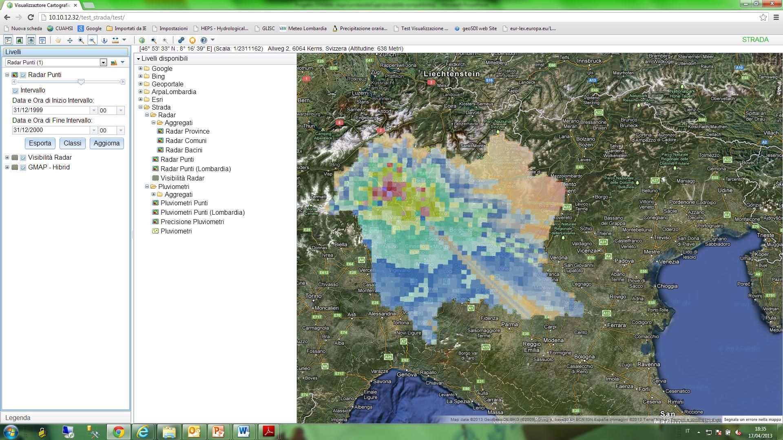Click the books icon beside layer combo

[114, 62]
